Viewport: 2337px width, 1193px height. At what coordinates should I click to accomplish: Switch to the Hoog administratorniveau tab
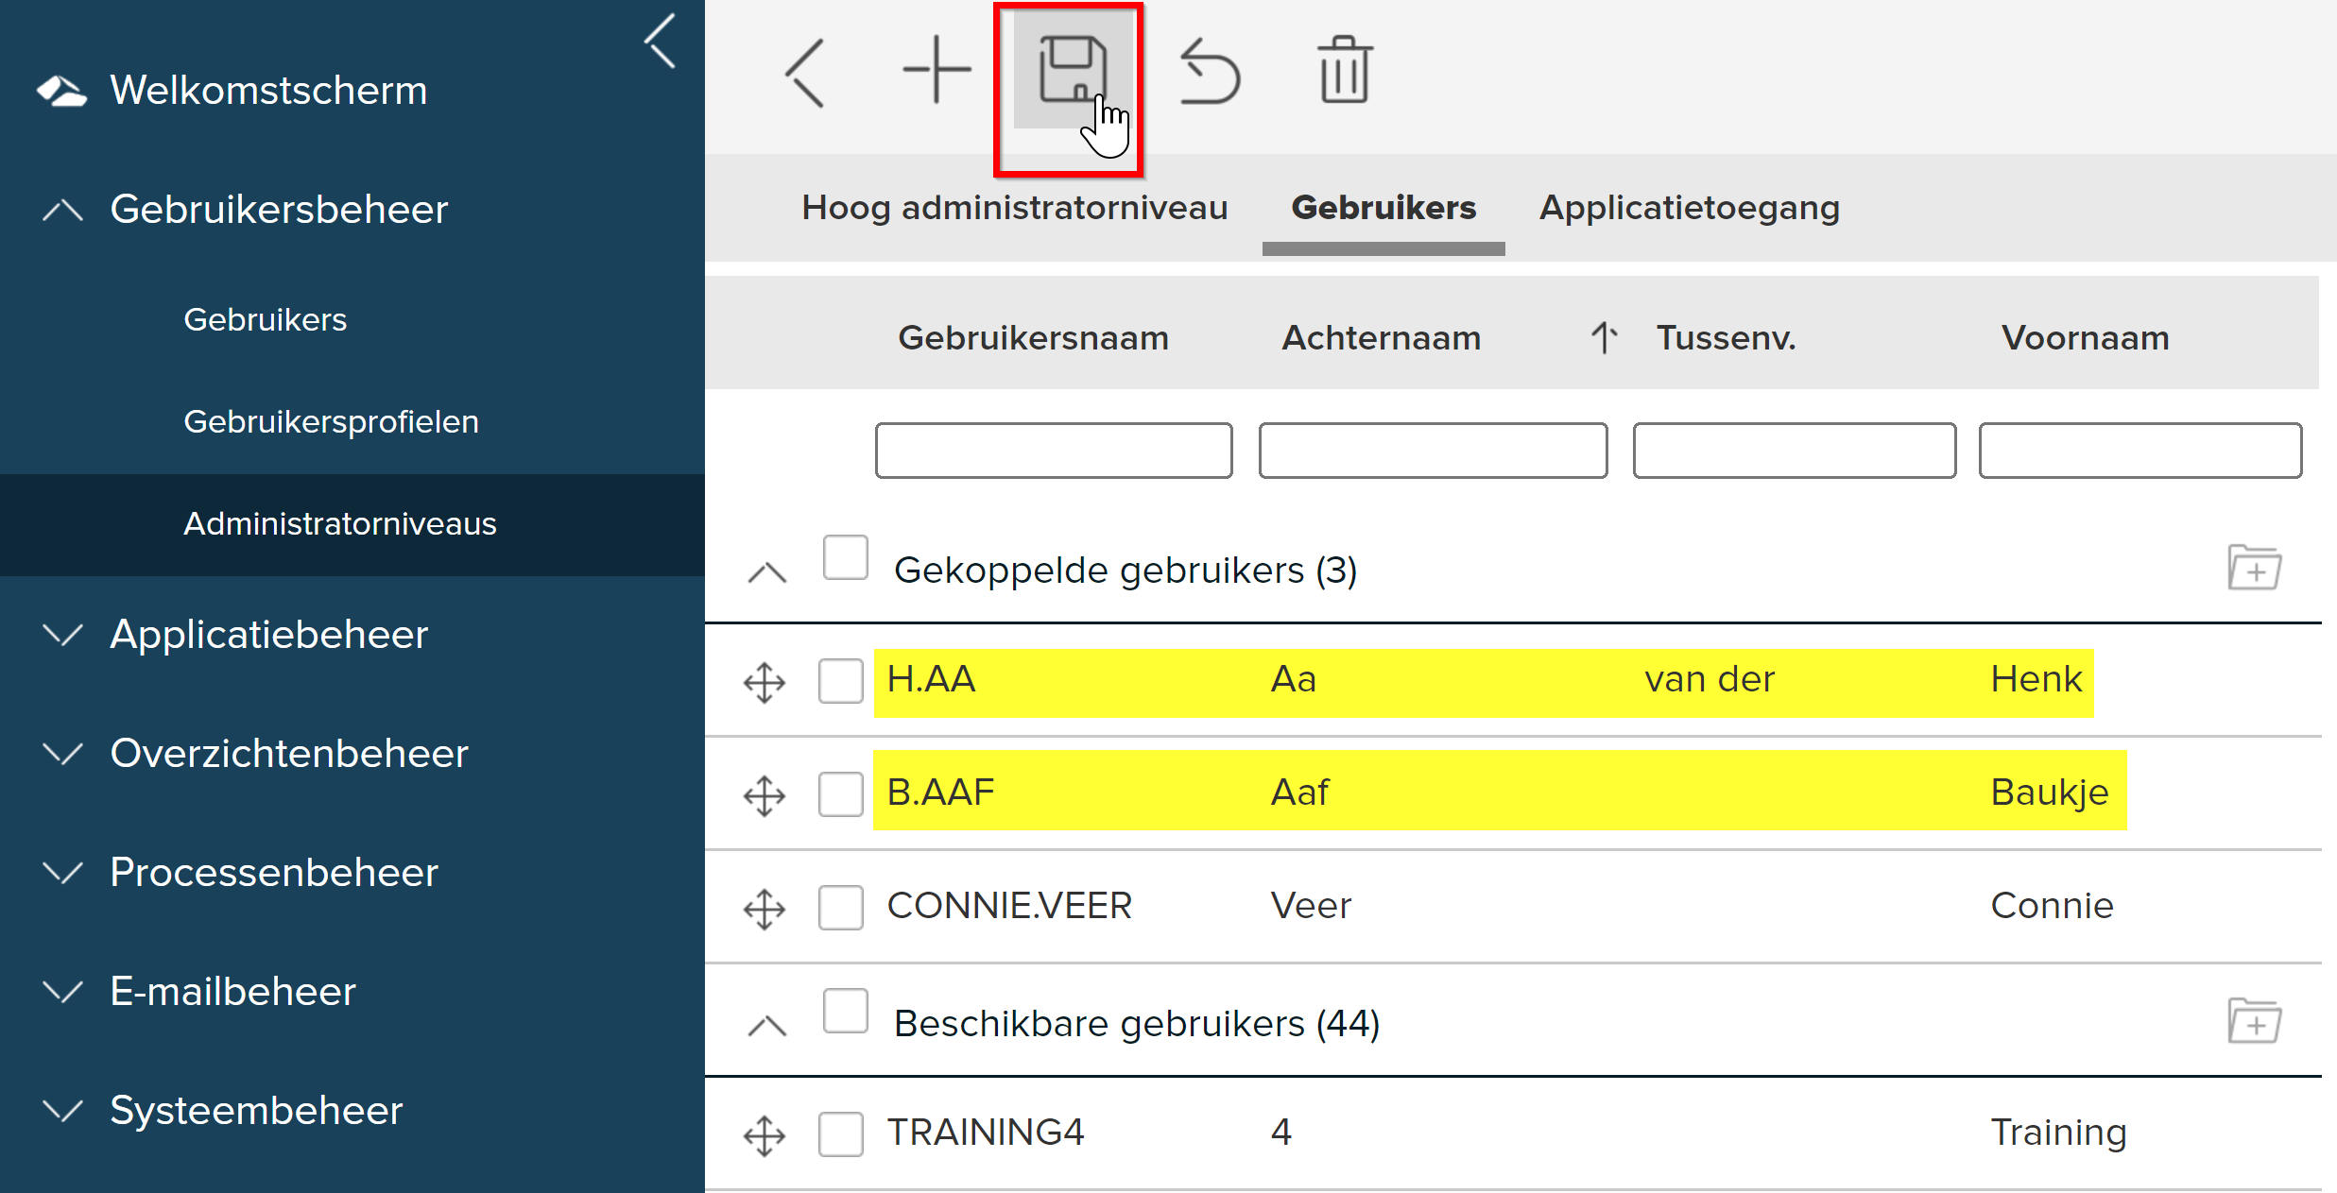pyautogui.click(x=1015, y=208)
